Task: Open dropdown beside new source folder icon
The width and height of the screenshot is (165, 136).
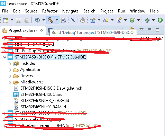Action: click(x=112, y=20)
